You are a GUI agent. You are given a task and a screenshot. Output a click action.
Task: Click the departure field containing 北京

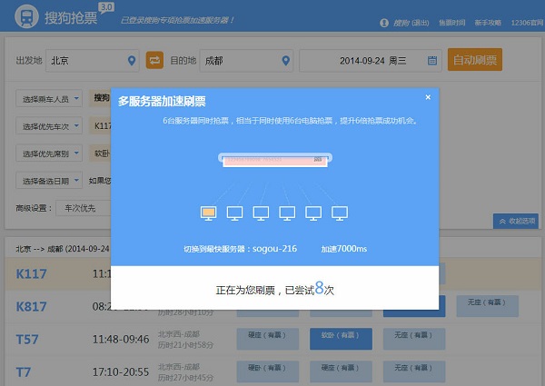[x=93, y=61]
